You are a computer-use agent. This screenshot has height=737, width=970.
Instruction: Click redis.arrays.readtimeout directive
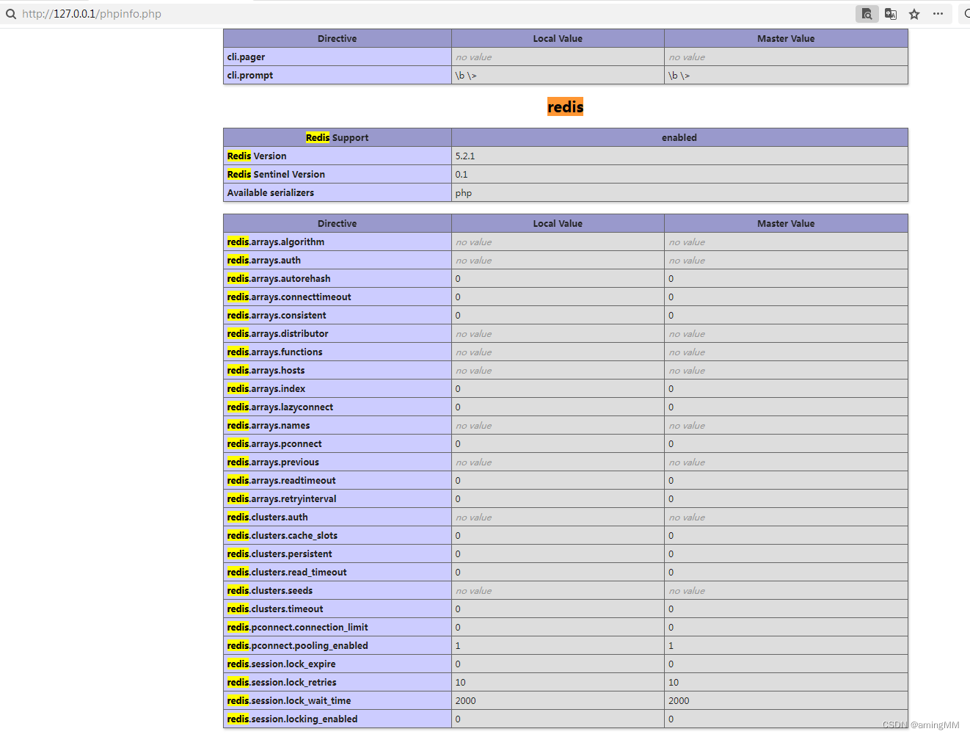282,481
